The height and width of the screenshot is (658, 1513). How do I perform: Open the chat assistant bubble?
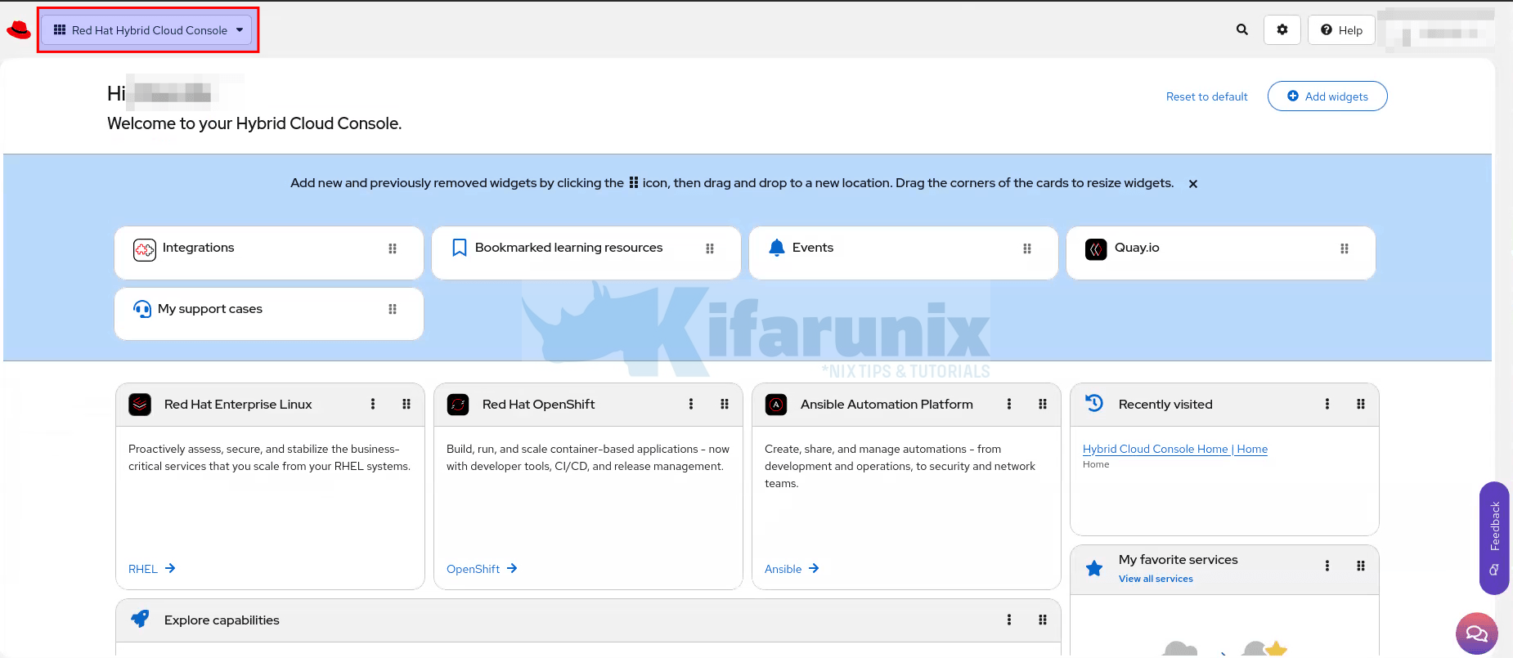(x=1477, y=633)
